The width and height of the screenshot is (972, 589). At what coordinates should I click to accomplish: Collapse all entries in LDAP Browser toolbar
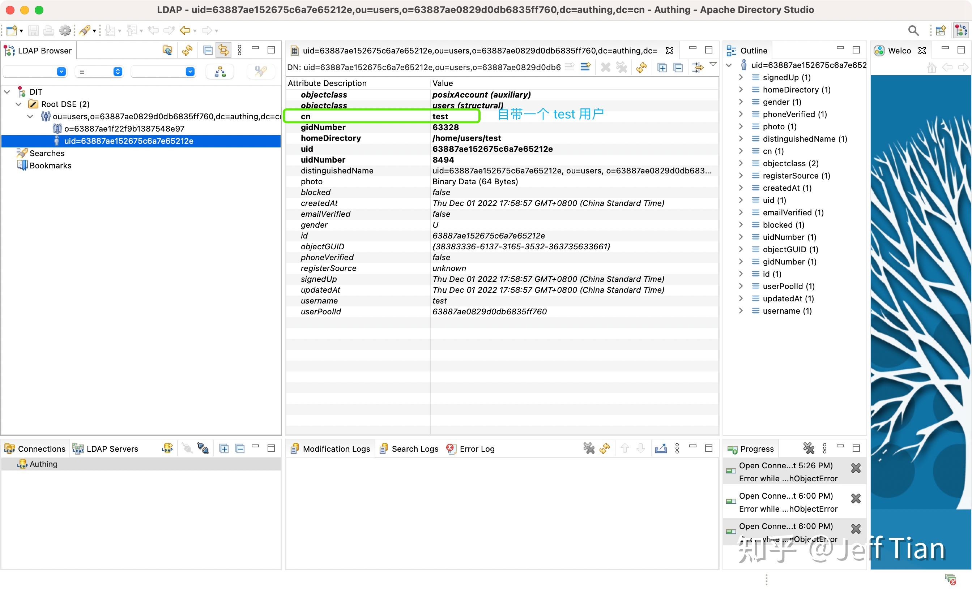click(x=208, y=50)
